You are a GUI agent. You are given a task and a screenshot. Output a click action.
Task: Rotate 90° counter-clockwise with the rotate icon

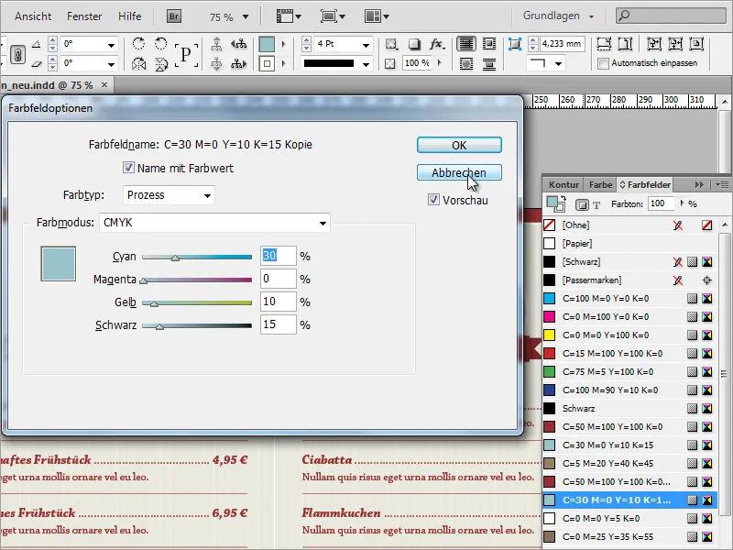click(x=161, y=43)
